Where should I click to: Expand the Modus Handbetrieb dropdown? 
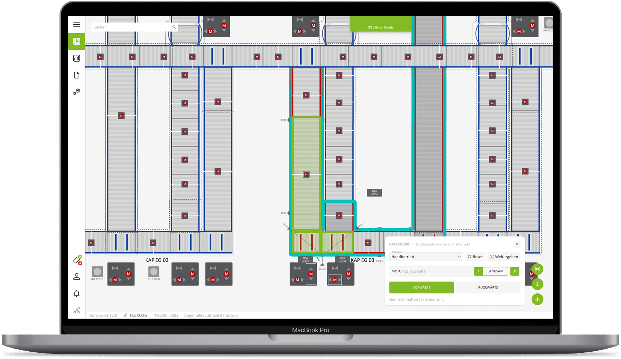tap(426, 257)
